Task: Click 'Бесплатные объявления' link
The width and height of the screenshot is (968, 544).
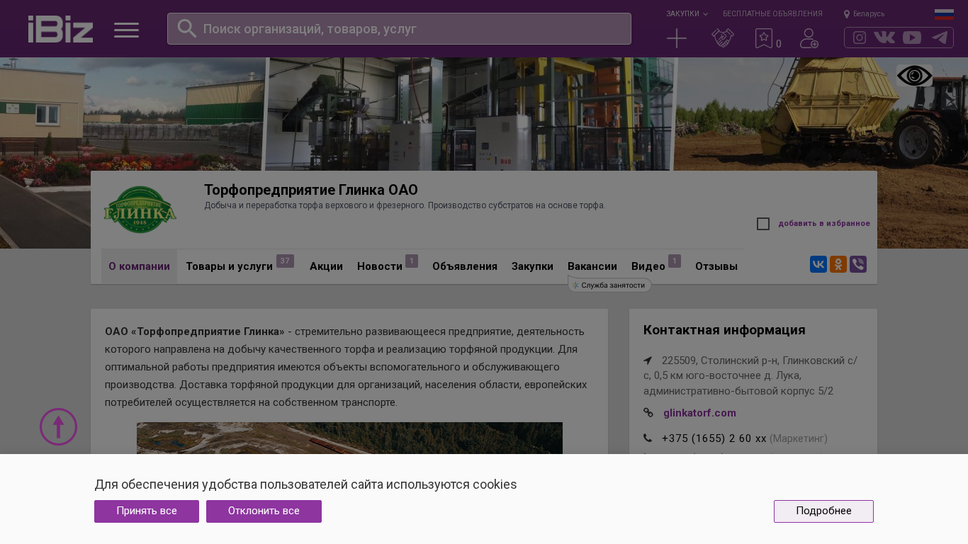Action: pyautogui.click(x=772, y=13)
